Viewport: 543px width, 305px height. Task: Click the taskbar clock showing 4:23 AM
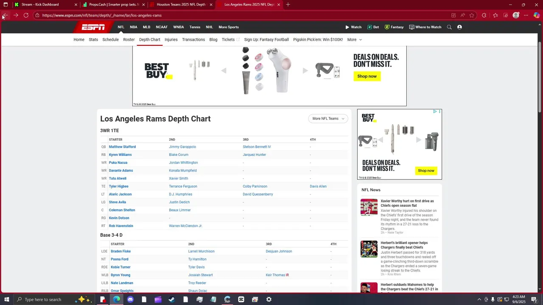518,299
